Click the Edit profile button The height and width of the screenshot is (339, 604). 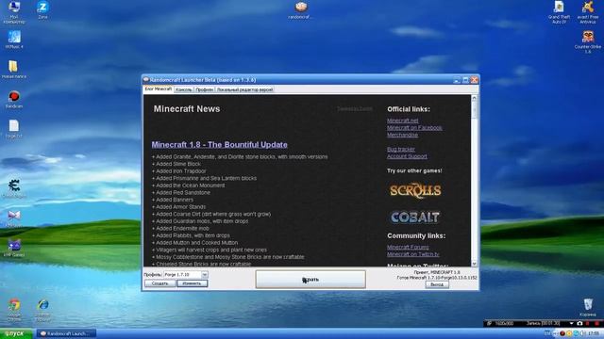tap(192, 283)
